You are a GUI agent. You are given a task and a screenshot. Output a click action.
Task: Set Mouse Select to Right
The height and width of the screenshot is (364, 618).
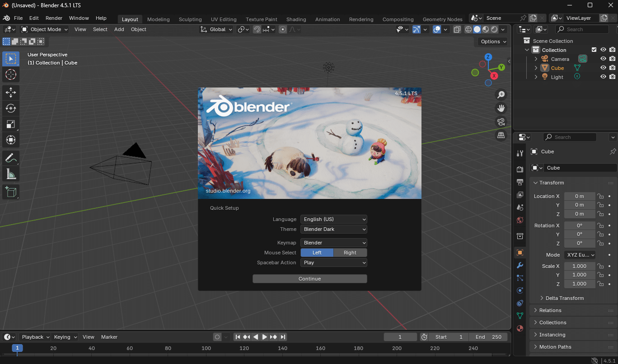click(350, 253)
